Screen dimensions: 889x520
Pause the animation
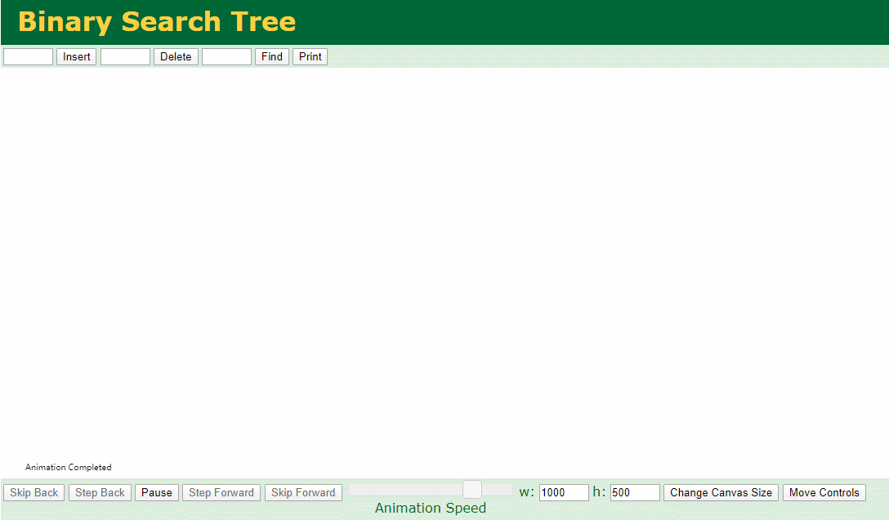pyautogui.click(x=157, y=492)
